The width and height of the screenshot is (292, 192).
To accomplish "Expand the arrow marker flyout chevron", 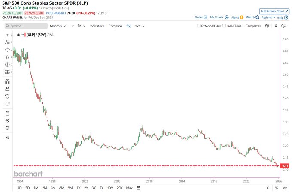I will pyautogui.click(x=12, y=57).
